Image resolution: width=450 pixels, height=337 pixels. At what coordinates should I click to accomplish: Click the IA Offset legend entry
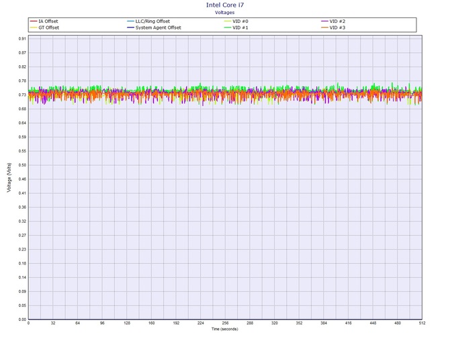(44, 21)
